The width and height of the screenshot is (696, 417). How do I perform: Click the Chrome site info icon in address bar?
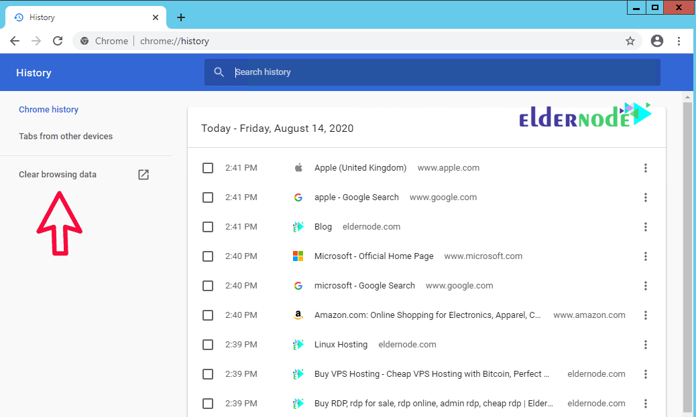84,41
